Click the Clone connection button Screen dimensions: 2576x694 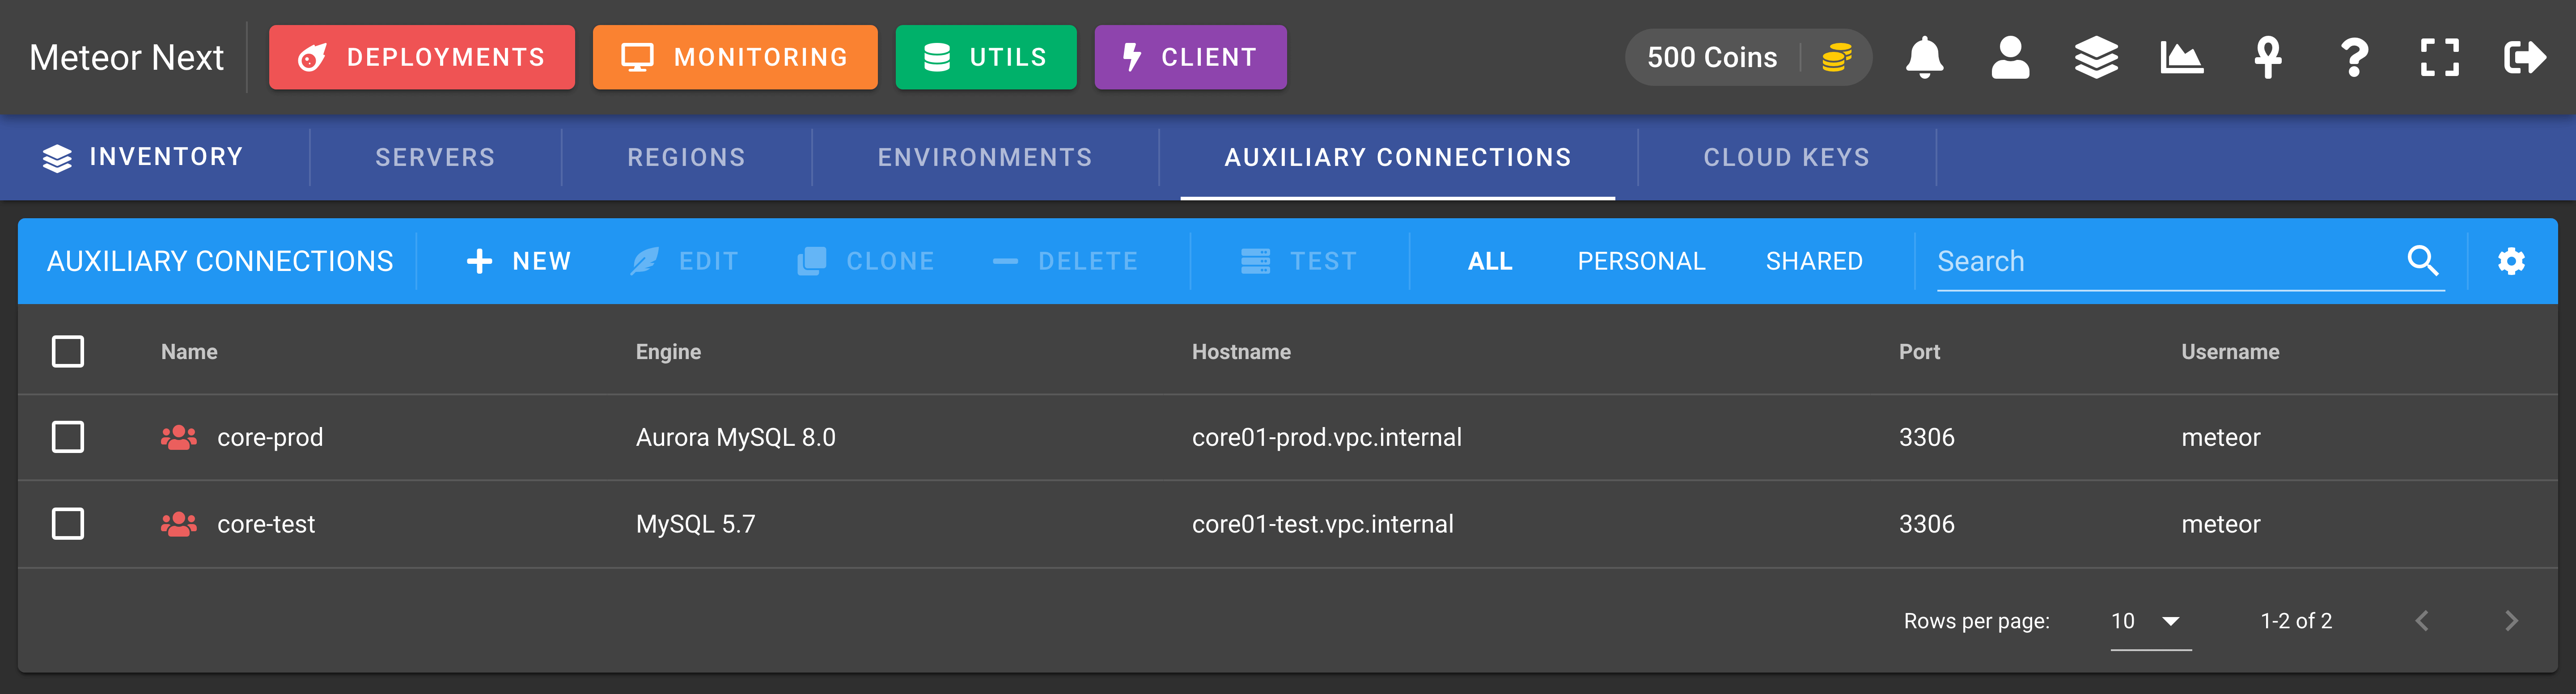point(866,261)
